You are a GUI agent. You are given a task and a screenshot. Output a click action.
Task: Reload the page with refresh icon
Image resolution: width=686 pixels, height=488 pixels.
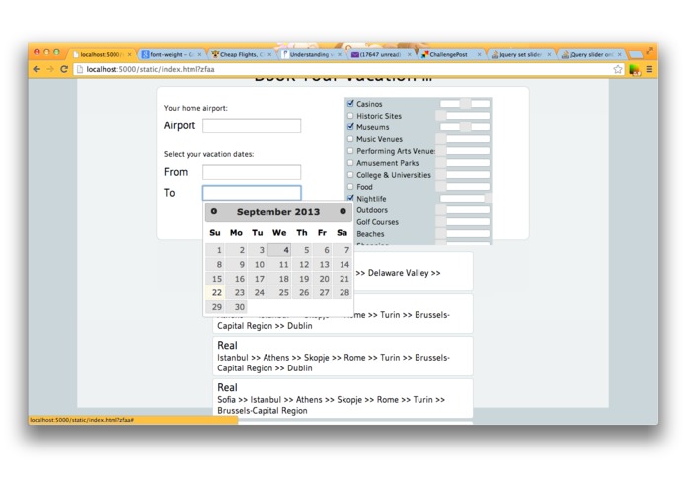pyautogui.click(x=64, y=69)
